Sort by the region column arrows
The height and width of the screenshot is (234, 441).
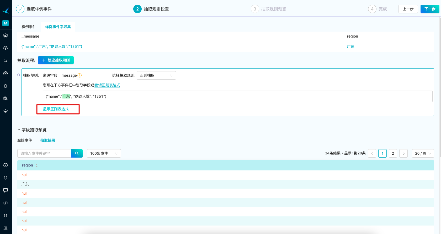[x=37, y=165]
